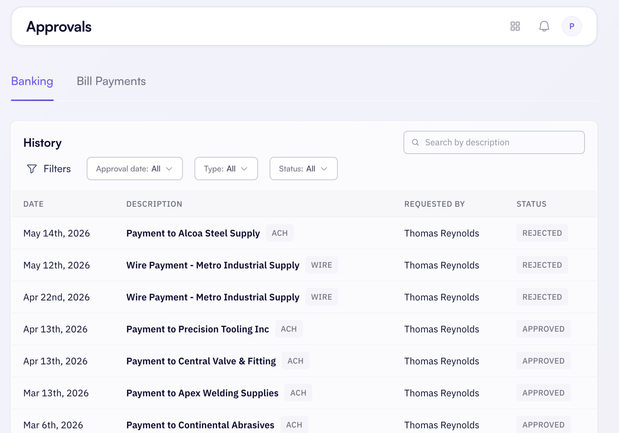Open notifications bell icon
Viewport: 619px width, 433px height.
coord(544,26)
